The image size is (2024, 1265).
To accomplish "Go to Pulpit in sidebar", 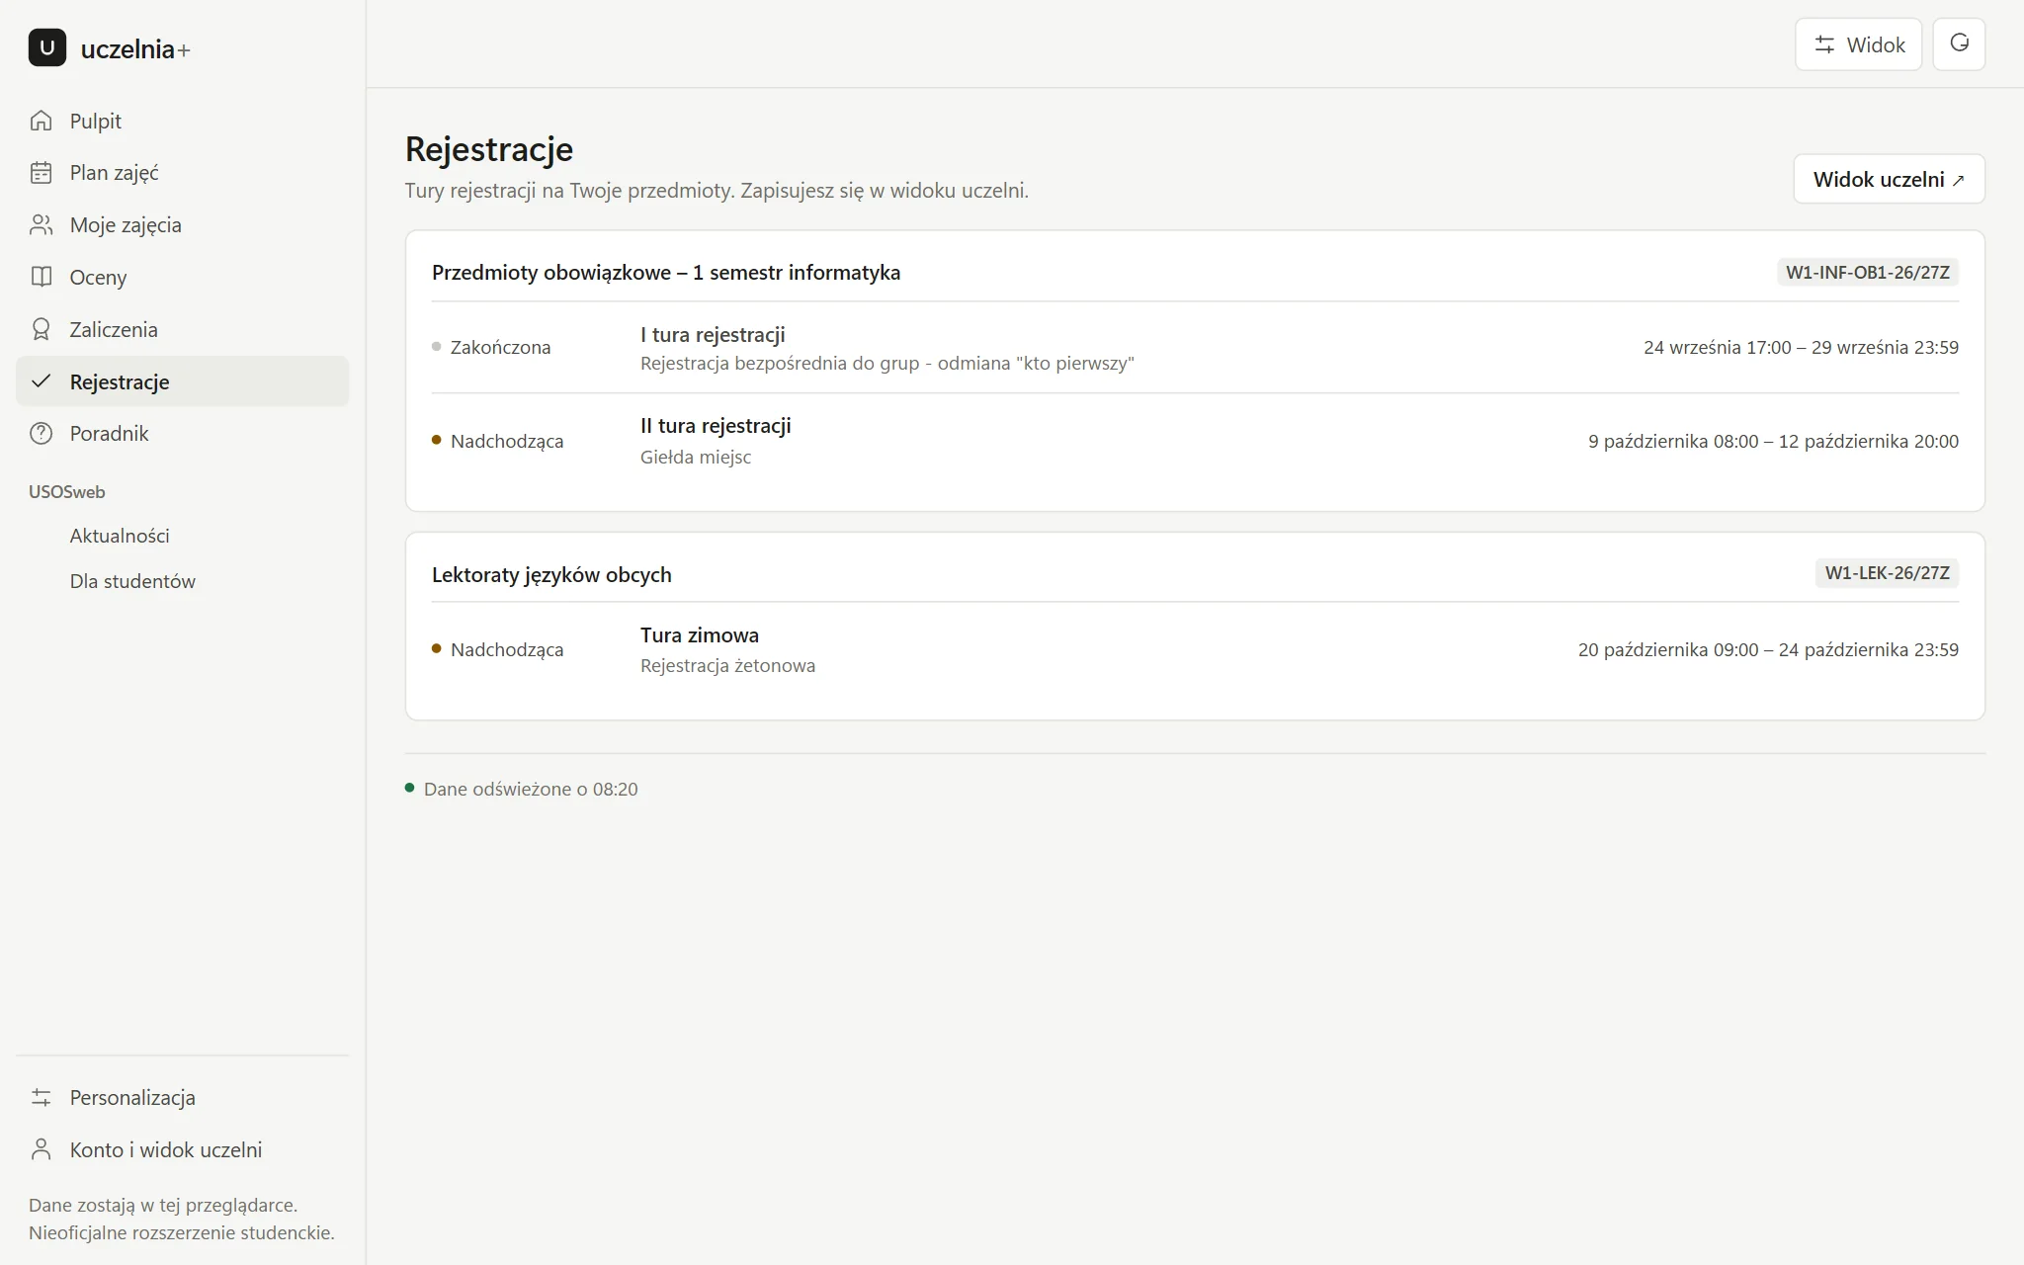I will [x=183, y=121].
